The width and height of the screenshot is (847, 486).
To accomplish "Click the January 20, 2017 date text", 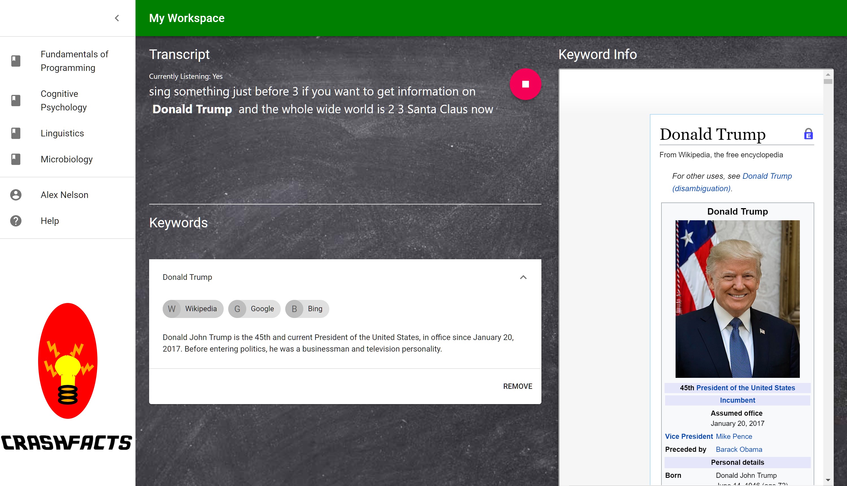I will click(x=737, y=423).
